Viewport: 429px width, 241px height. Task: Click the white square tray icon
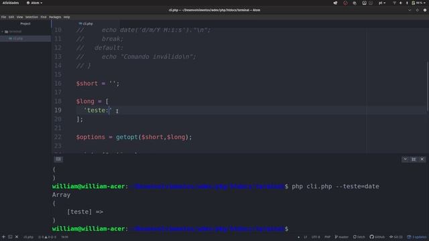(x=365, y=3)
